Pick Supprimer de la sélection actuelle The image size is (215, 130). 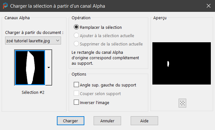tap(76, 44)
